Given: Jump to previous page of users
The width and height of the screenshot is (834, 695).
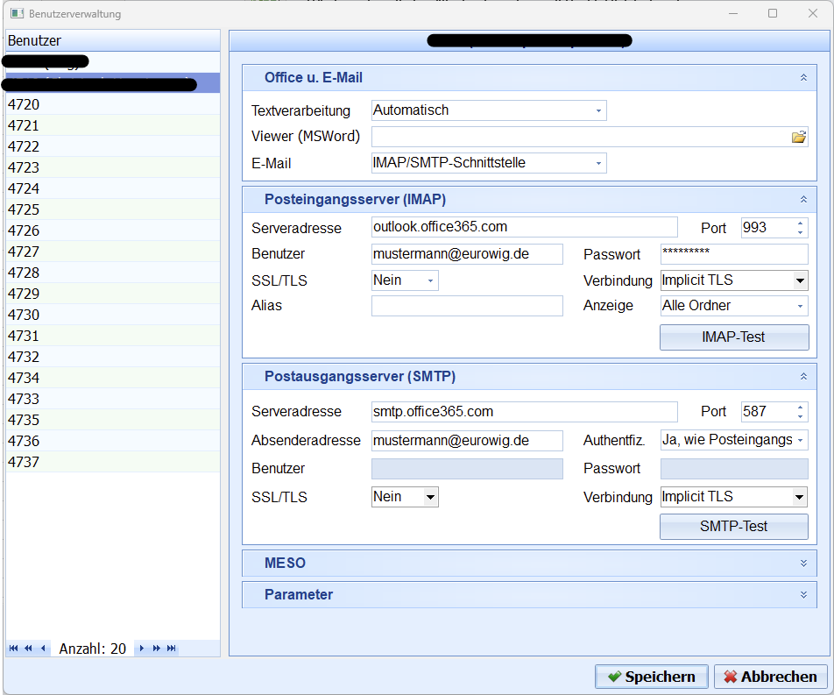Looking at the screenshot, I should coord(28,649).
